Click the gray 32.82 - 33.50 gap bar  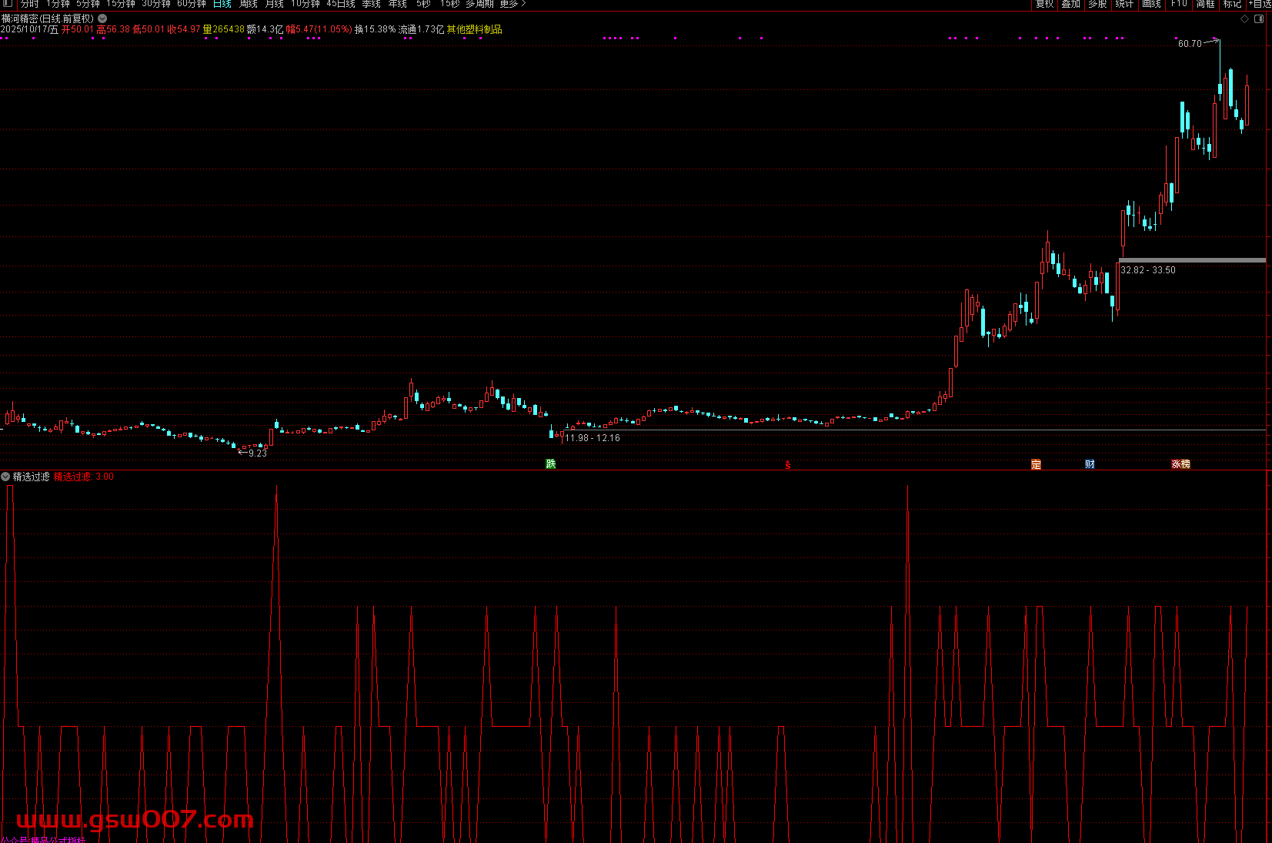tap(1191, 260)
